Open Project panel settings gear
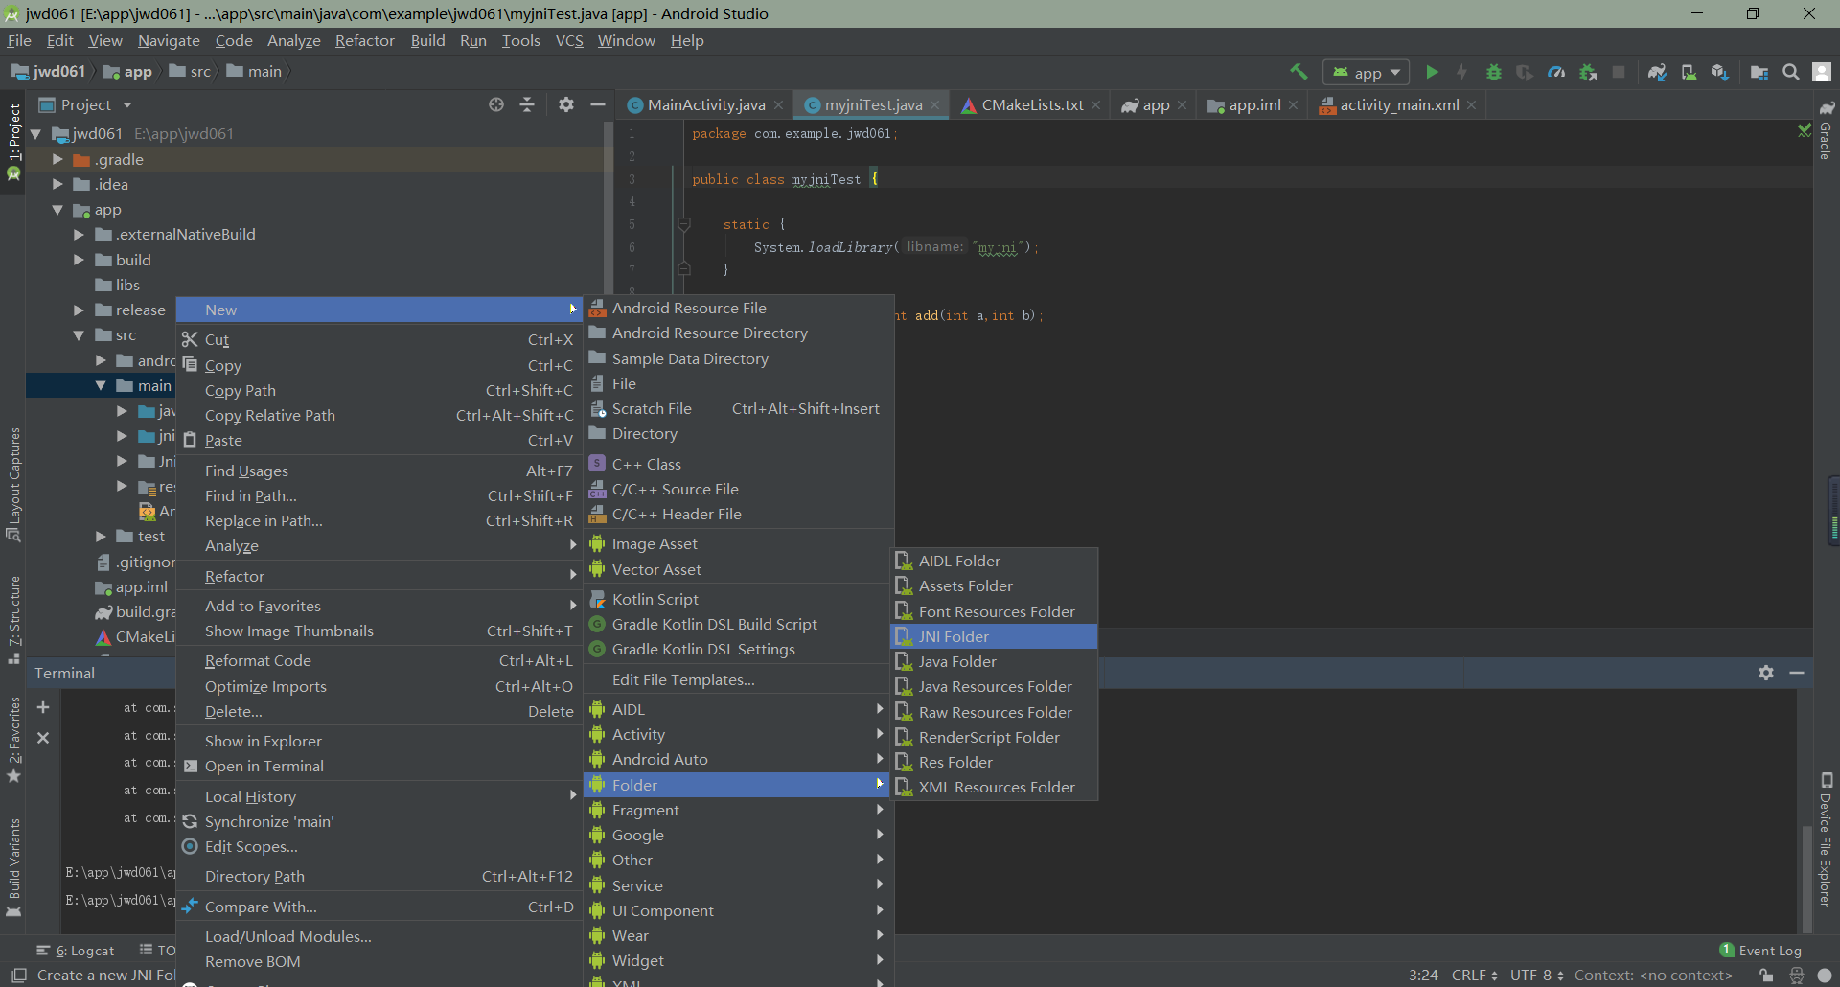The image size is (1840, 987). (566, 104)
